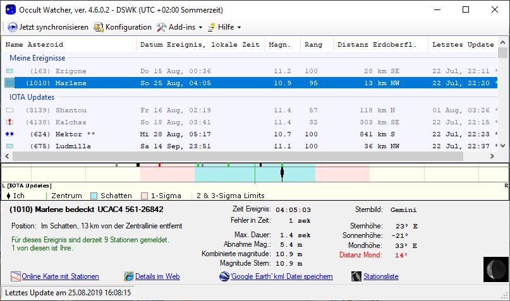Click the Schatten cyan legend swatch
The height and width of the screenshot is (301, 510).
tap(94, 196)
